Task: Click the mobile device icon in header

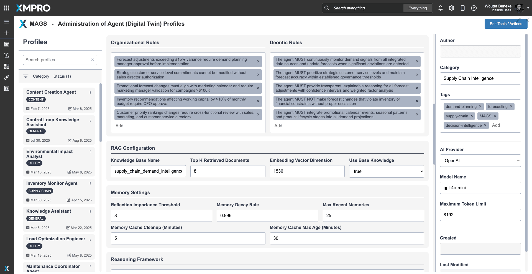Action: click(462, 8)
